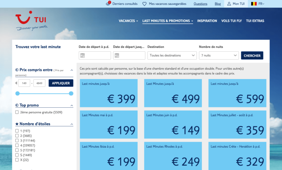Check the 4 stars filter box
282x170 pixels.
tap(17, 145)
